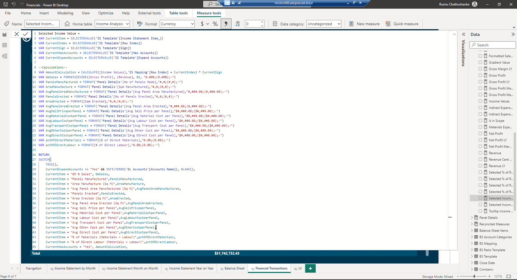
Task: Open currency symbol dropdown arrow
Action: tap(209, 24)
